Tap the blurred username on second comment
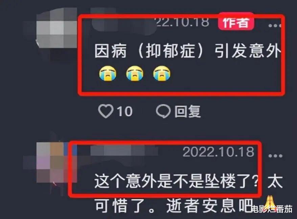The width and height of the screenshot is (297, 219). coord(124,151)
